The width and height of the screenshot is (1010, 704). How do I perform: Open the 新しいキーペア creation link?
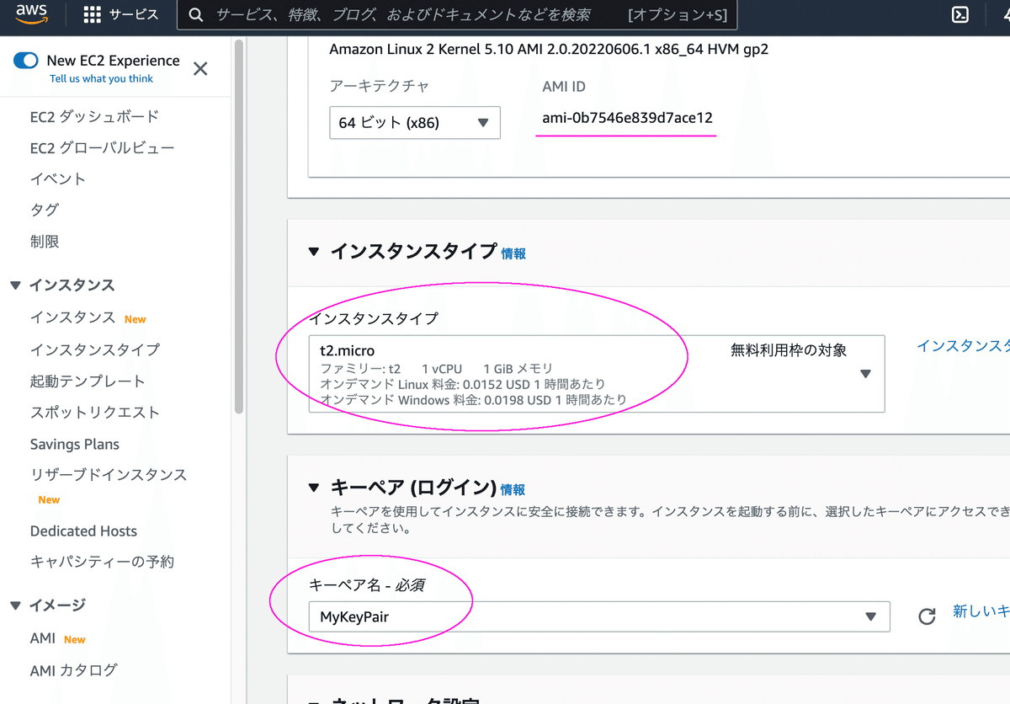pyautogui.click(x=981, y=612)
